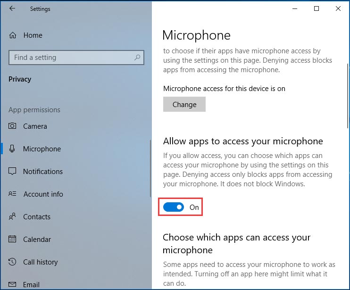This screenshot has height=290, width=350.
Task: Click the Change button
Action: 184,104
